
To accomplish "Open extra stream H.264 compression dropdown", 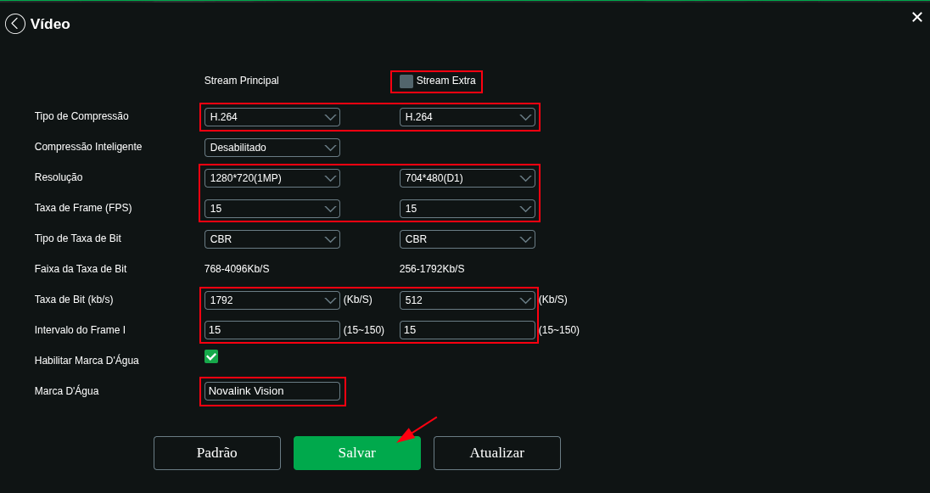I will tap(467, 117).
